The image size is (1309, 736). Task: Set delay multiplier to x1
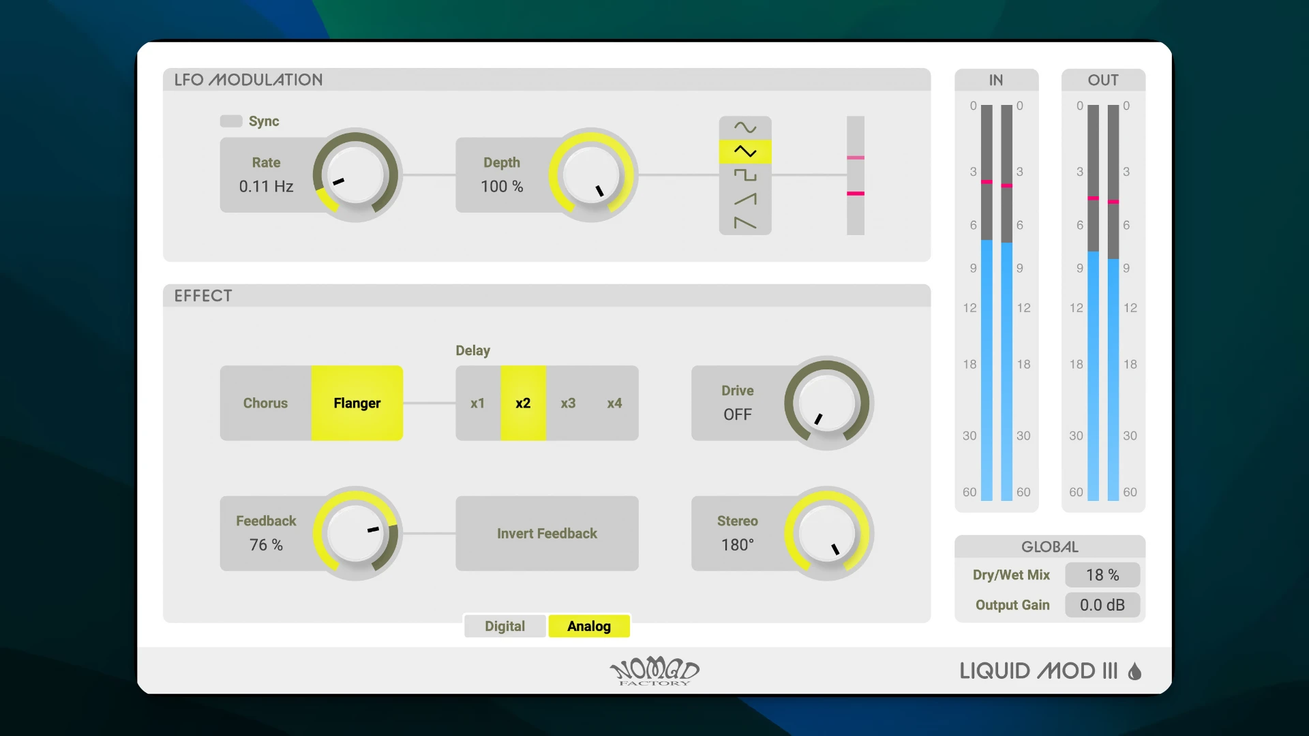pos(478,403)
